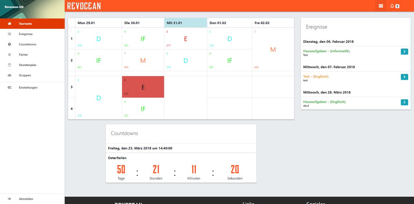Click the lines icon beside Fächer
Screen dimensions: 414x204
point(10,55)
